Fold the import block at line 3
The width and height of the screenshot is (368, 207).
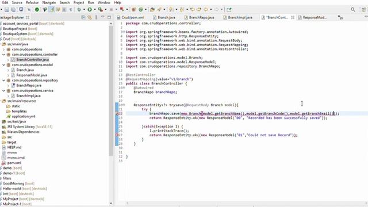click(124, 32)
